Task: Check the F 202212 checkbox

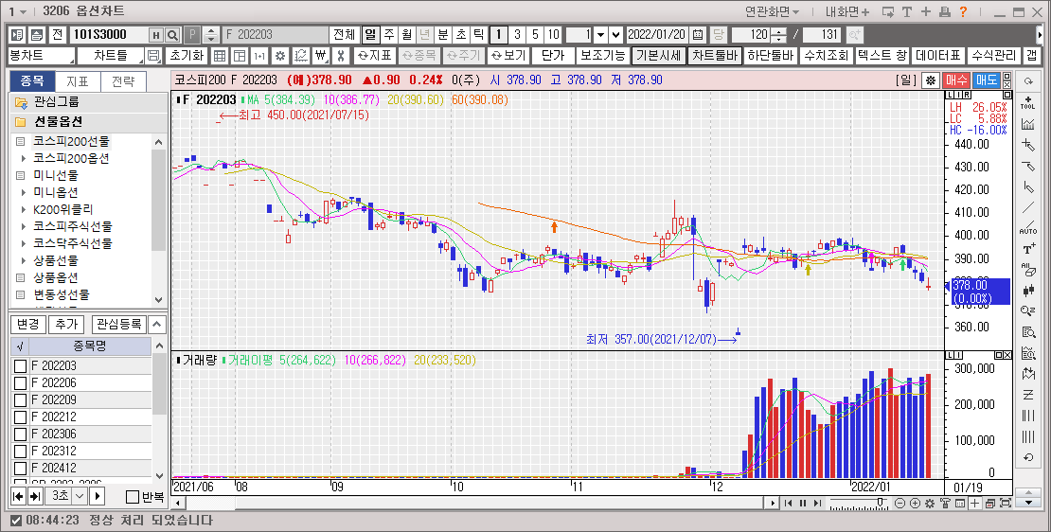Action: [x=21, y=417]
